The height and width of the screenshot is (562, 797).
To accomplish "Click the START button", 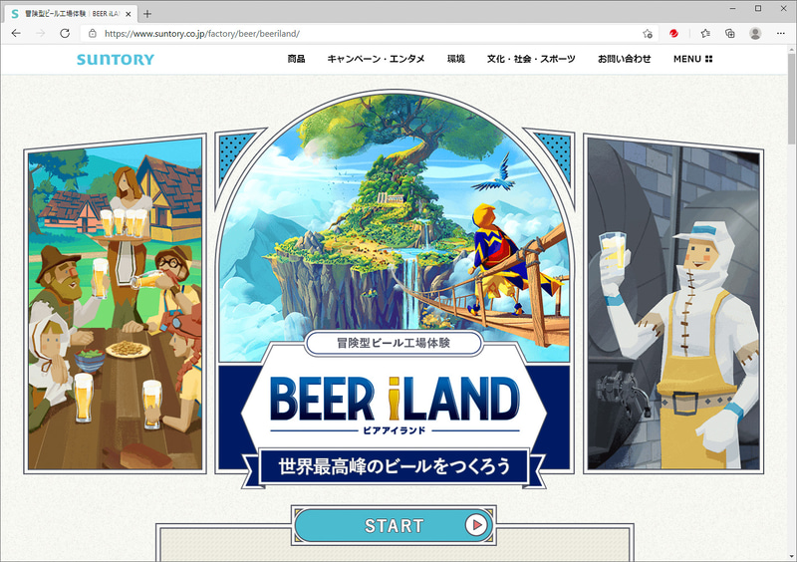I will coord(394,525).
